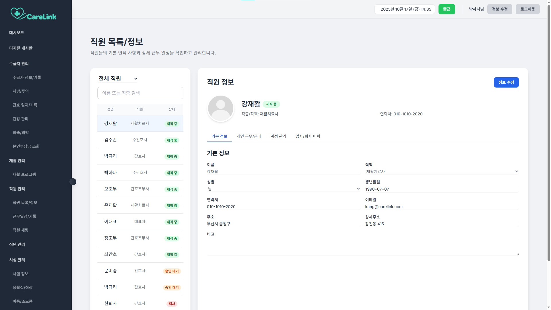Select 박규리 row with 재직 중 status

click(x=140, y=156)
